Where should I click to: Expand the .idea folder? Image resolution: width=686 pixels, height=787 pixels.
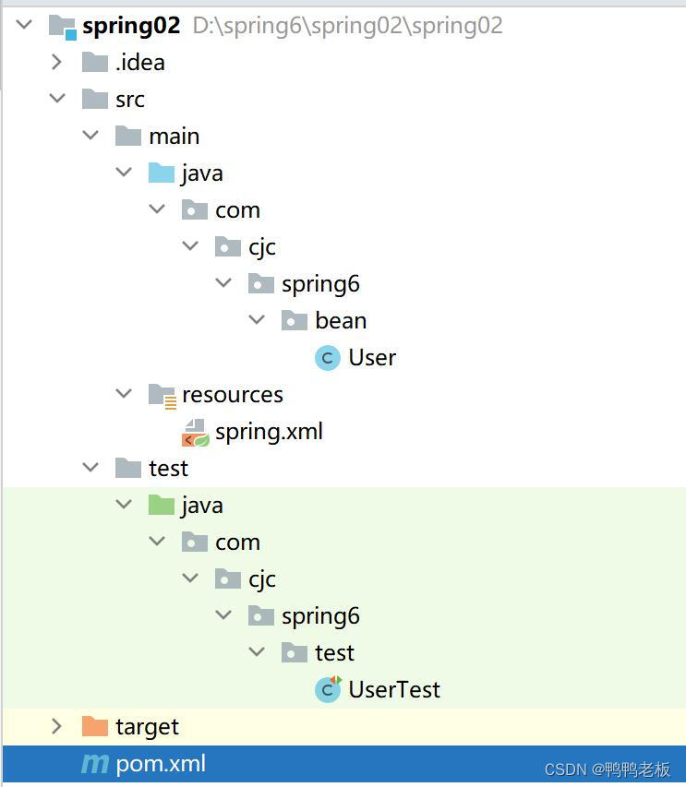point(57,62)
